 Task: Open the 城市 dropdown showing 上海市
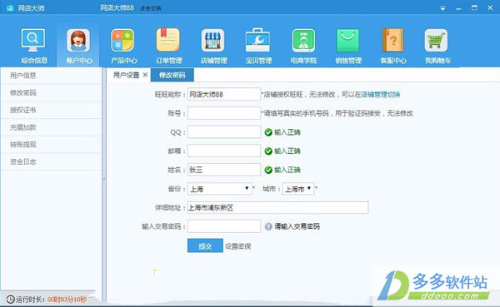point(298,189)
